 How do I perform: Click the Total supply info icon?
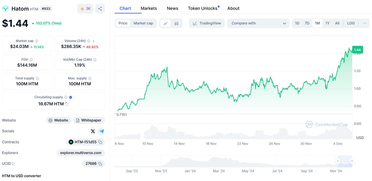[38, 79]
